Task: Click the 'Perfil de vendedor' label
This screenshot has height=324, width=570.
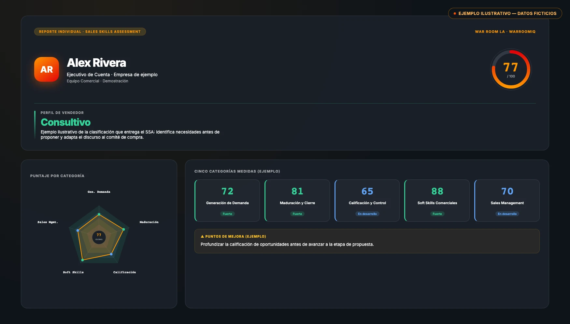Action: pos(62,113)
